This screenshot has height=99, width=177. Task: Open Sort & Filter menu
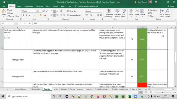[162, 13]
